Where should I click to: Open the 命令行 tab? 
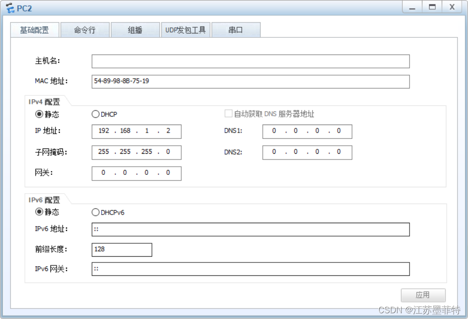coord(85,30)
